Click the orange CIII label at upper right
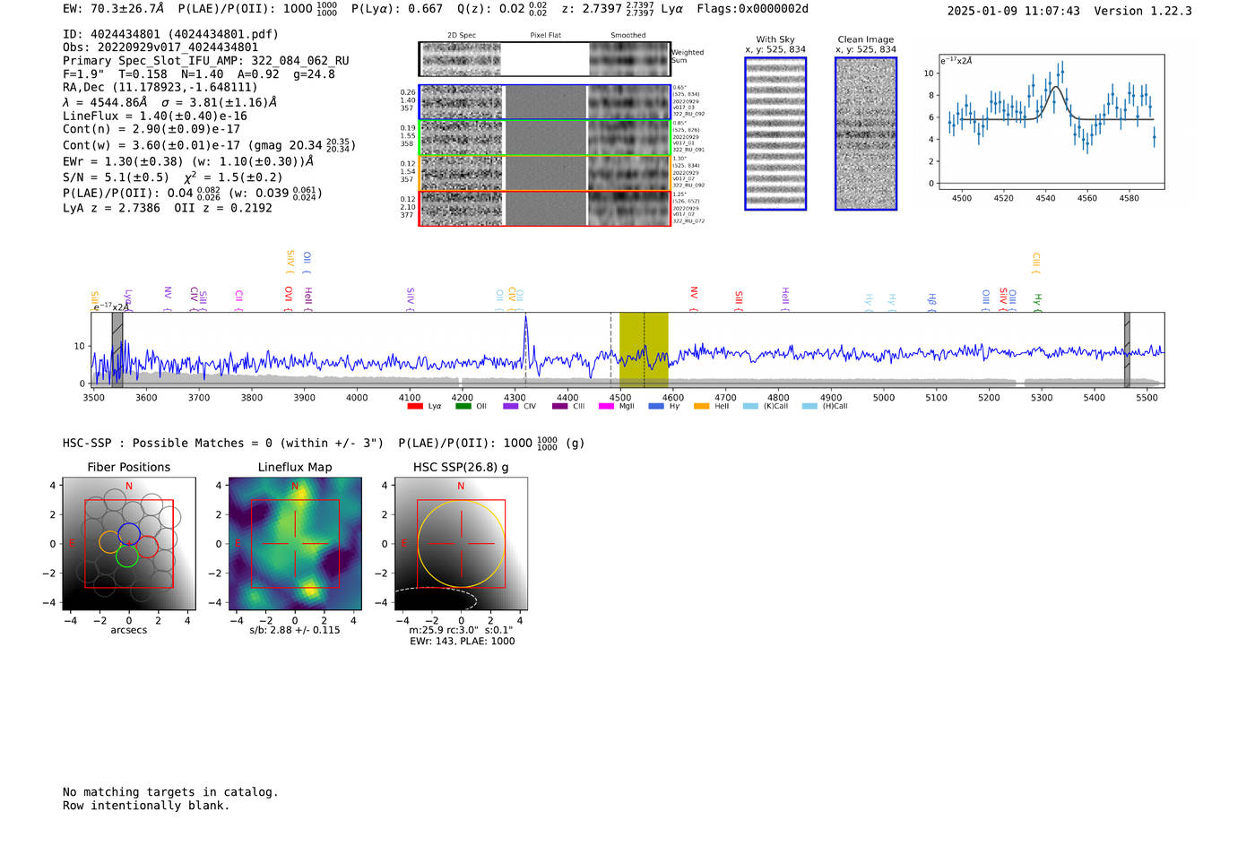 tap(1036, 263)
